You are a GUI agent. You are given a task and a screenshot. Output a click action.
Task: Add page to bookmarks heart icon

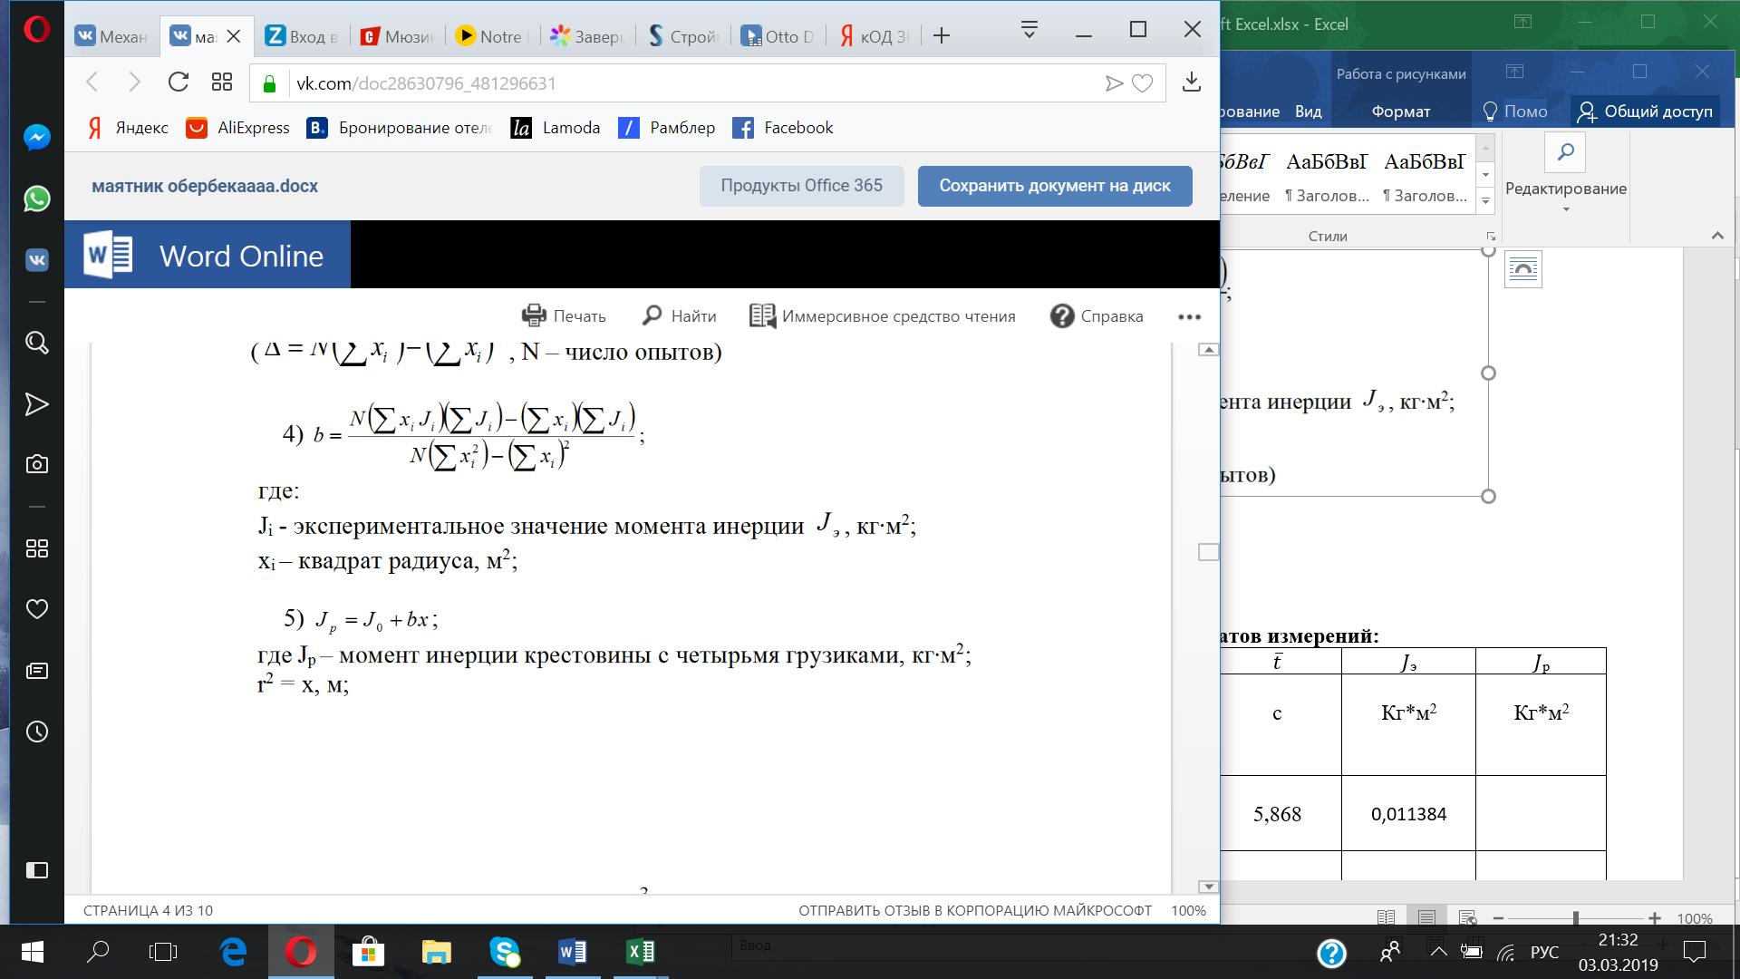1143,83
